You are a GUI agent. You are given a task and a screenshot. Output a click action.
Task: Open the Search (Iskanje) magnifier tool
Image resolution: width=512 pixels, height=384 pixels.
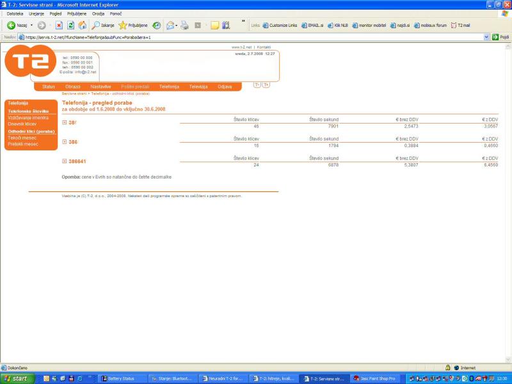click(x=96, y=26)
